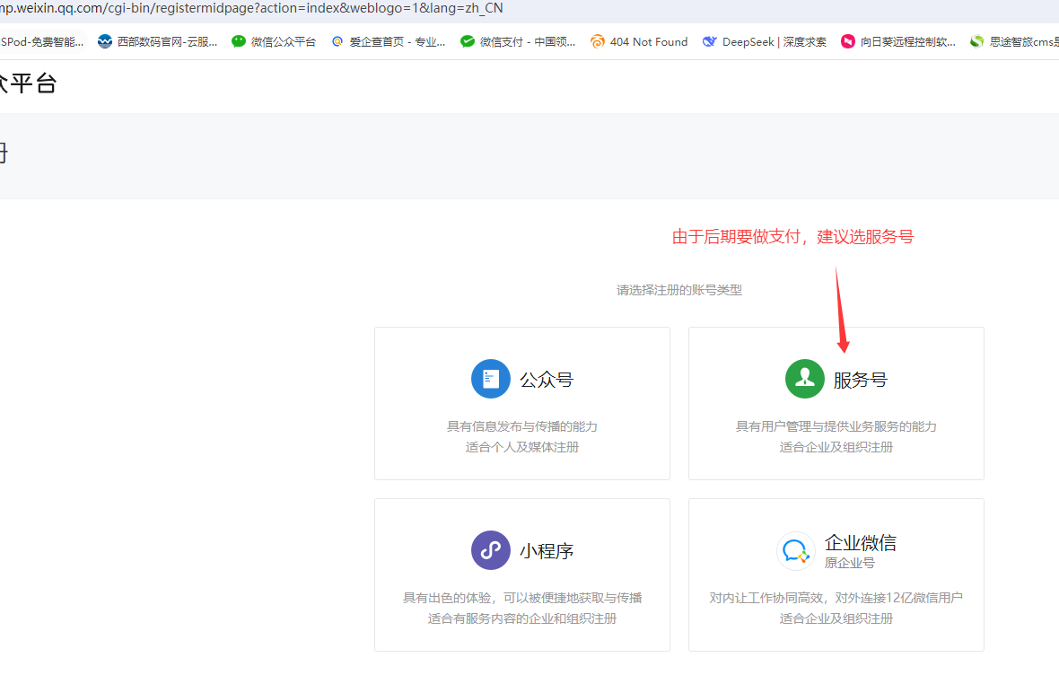This screenshot has height=675, width=1059.
Task: Click the purple 小程序 logo icon
Action: coord(490,550)
